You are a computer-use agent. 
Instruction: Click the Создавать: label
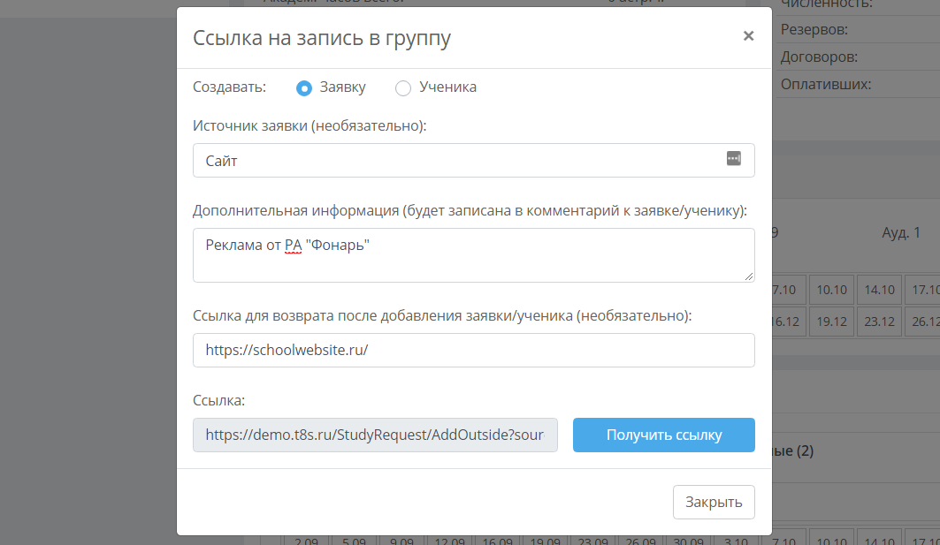click(x=229, y=87)
